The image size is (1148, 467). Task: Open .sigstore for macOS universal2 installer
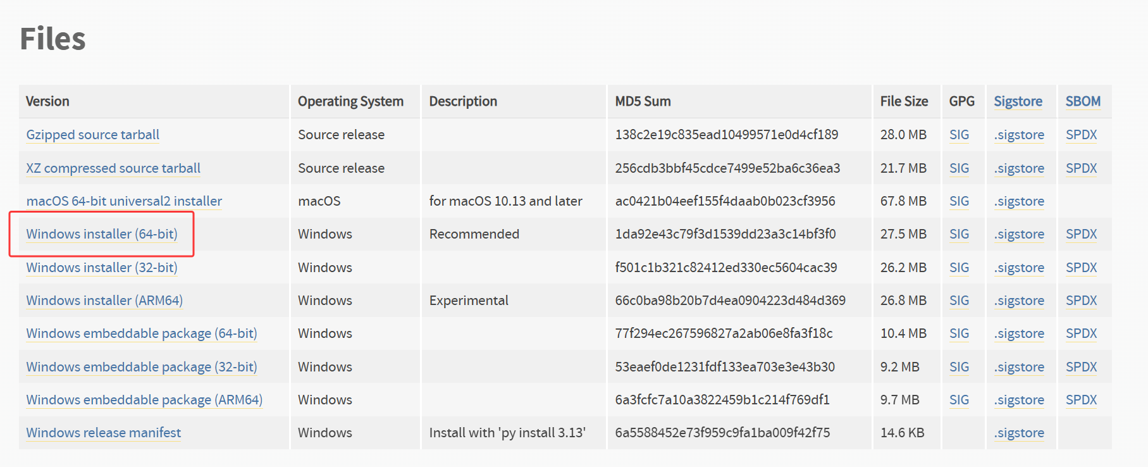(1019, 201)
